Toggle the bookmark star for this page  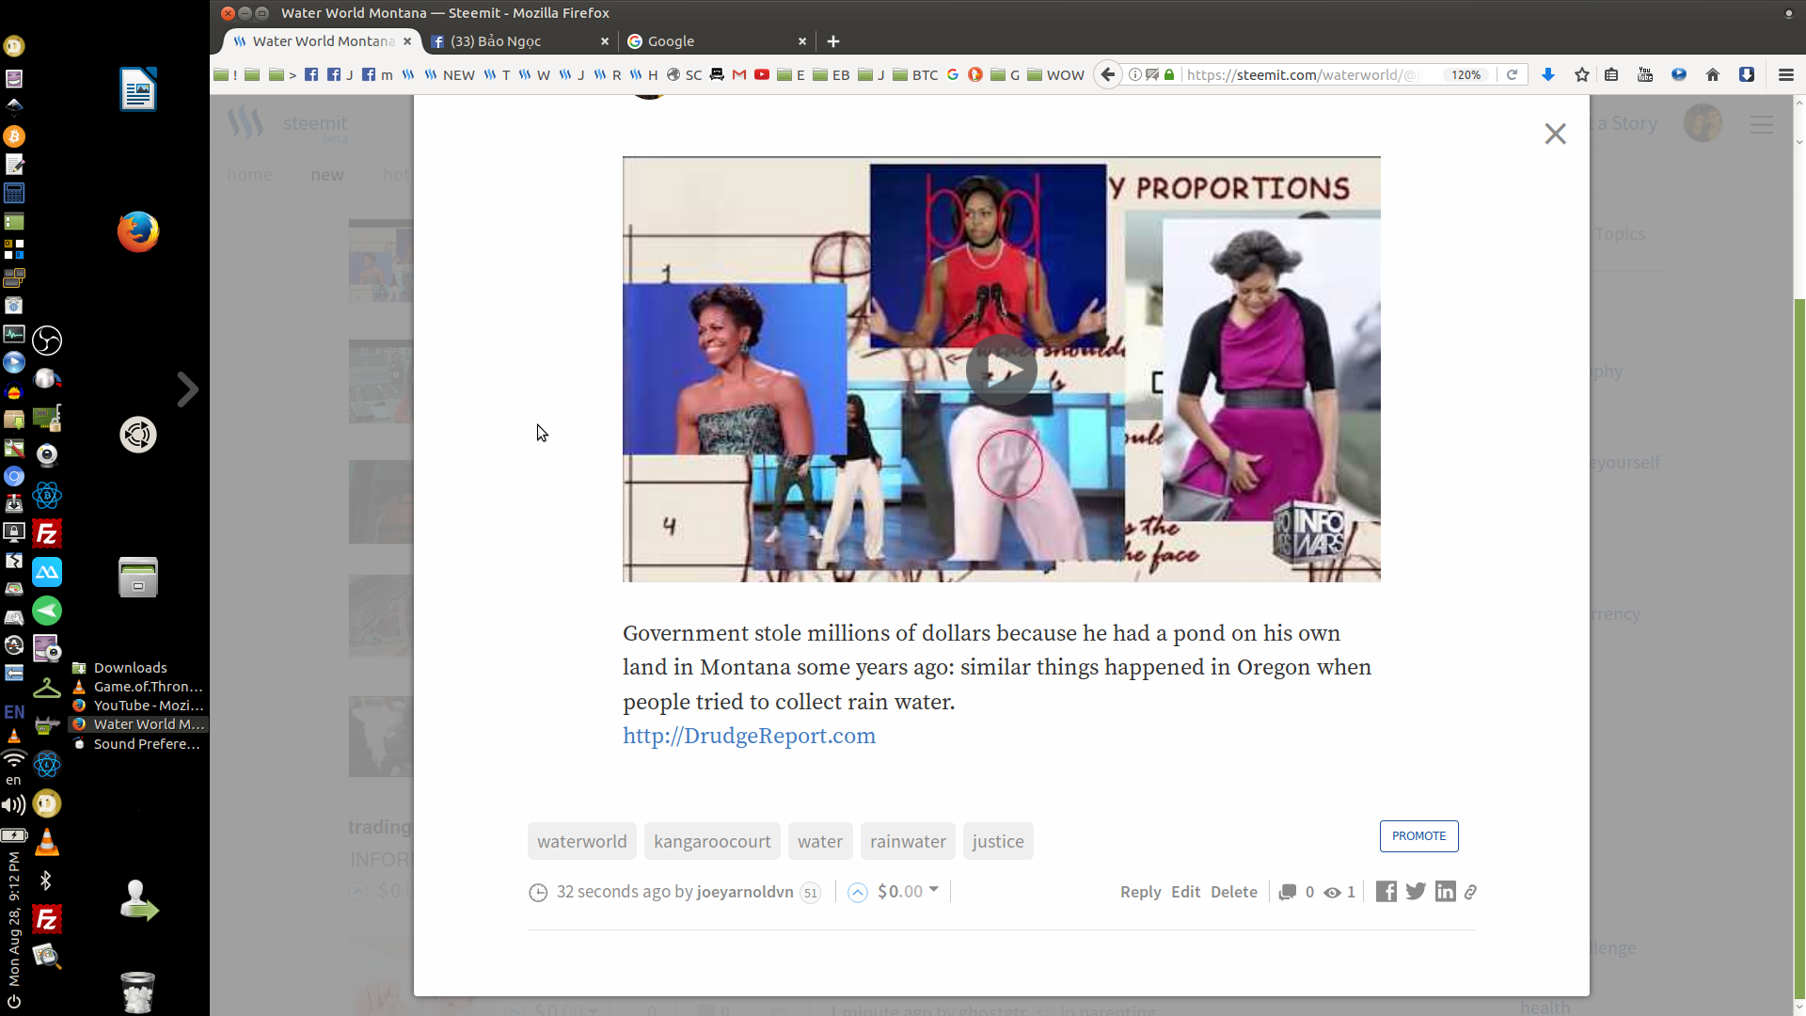[1580, 74]
